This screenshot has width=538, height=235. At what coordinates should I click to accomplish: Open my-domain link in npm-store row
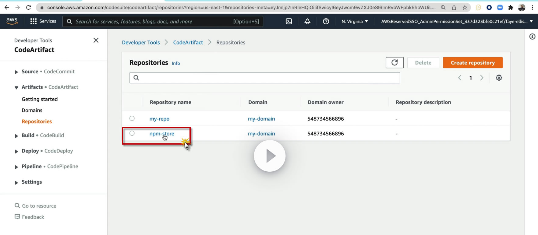coord(261,134)
